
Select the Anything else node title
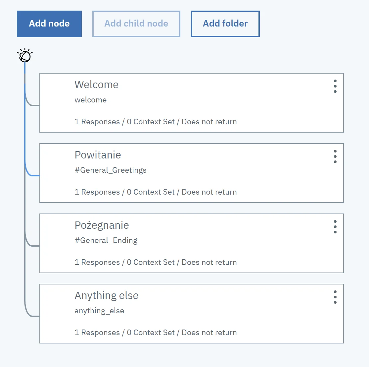(x=106, y=296)
